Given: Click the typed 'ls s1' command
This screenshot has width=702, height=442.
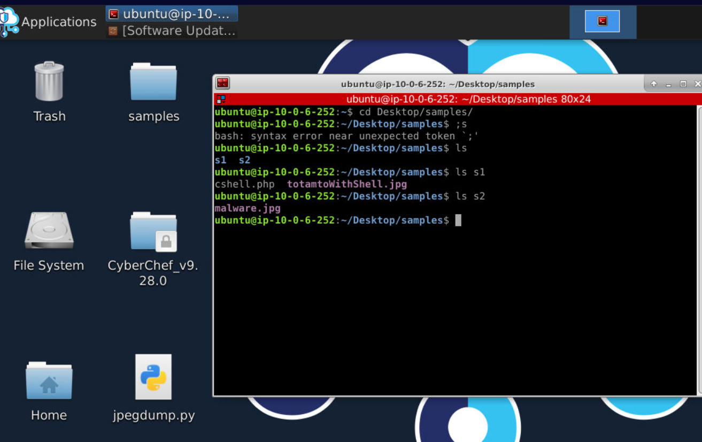Looking at the screenshot, I should pyautogui.click(x=470, y=172).
